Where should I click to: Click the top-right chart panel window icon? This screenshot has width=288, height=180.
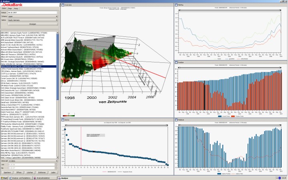(176, 5)
